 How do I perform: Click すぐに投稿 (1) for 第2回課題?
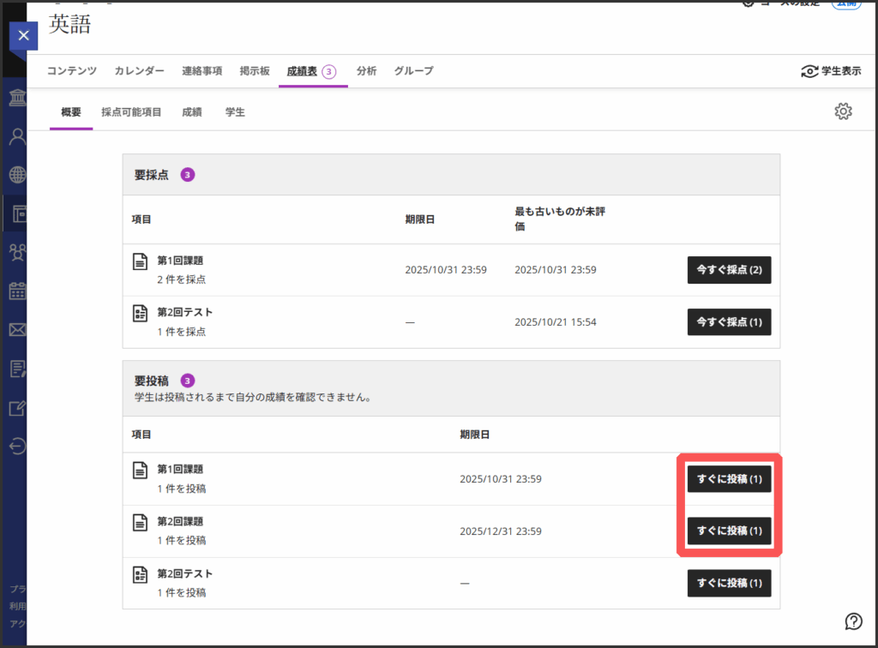[729, 531]
